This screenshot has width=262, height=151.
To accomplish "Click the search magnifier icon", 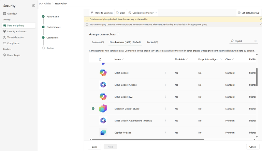I will tap(232, 41).
